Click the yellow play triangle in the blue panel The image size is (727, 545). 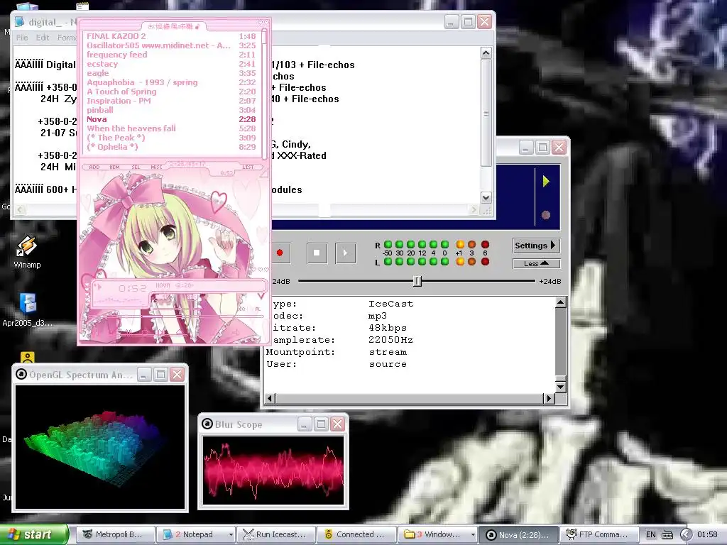[x=546, y=181]
